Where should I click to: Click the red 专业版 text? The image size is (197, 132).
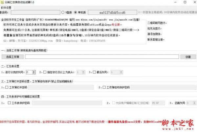tap(116, 25)
